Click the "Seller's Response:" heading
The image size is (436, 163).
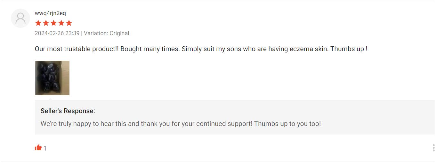tap(68, 111)
